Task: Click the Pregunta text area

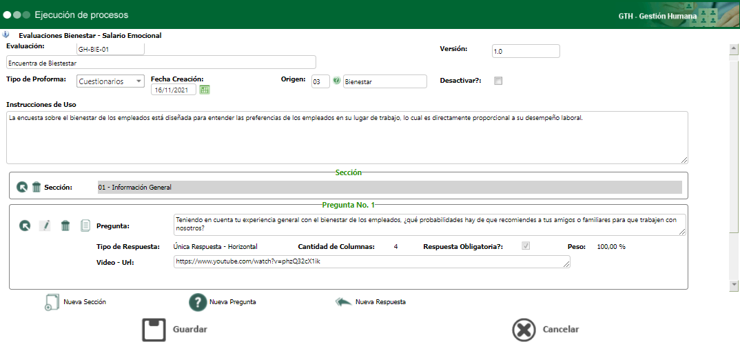Action: (430, 225)
